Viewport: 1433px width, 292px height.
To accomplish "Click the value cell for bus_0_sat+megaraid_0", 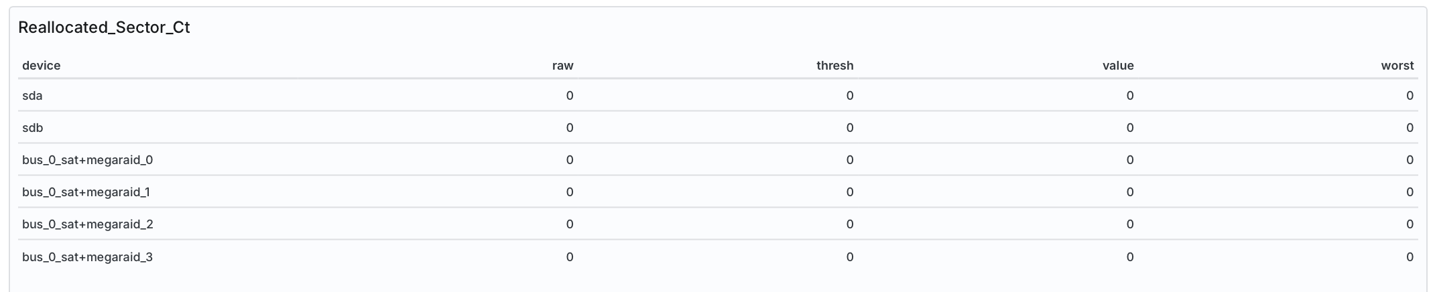I will (x=1130, y=160).
